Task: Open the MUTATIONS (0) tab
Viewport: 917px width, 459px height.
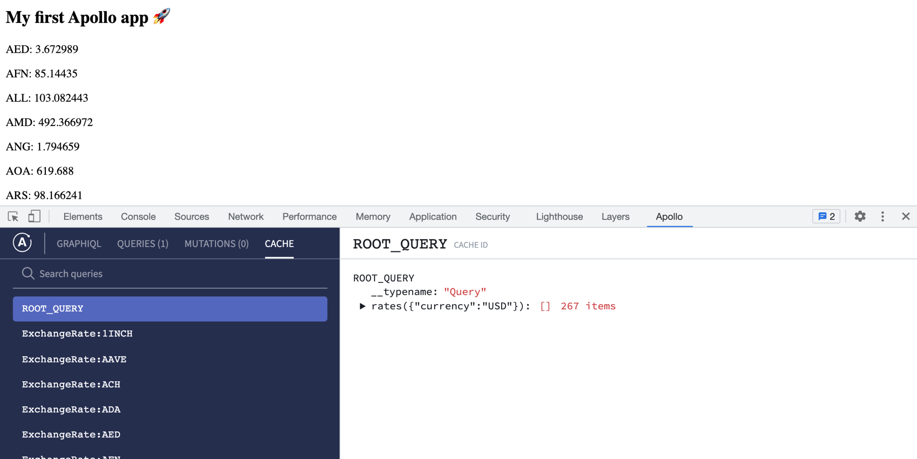Action: coord(216,244)
